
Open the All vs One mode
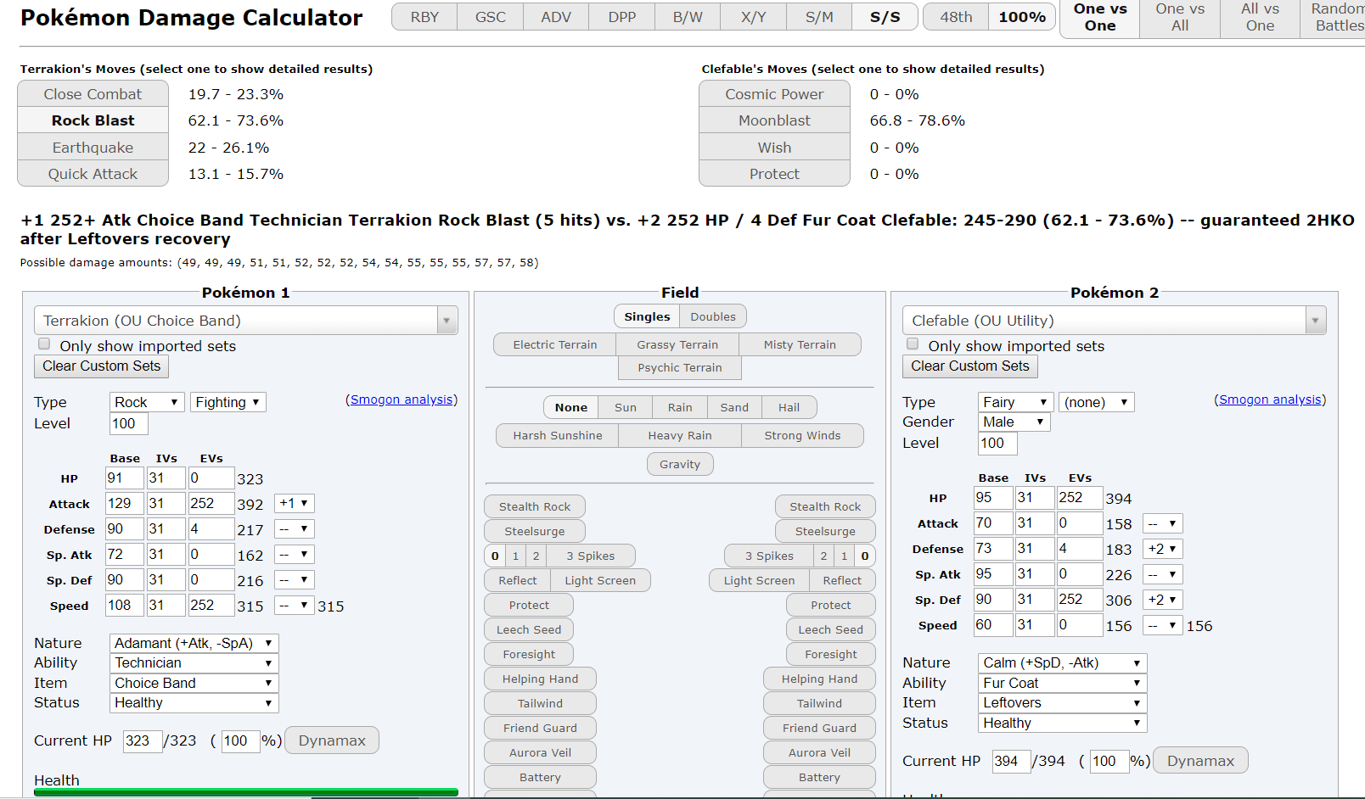click(1260, 17)
